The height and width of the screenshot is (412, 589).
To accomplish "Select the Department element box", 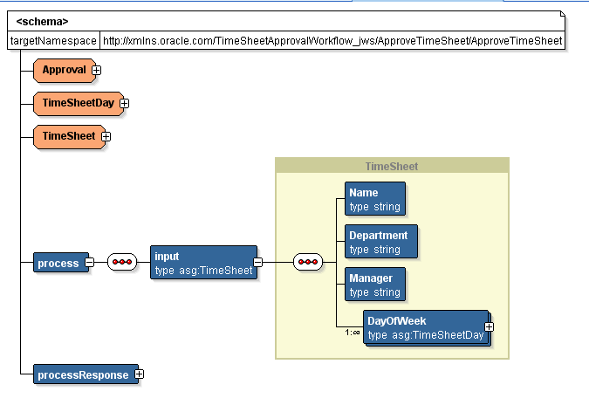I will pos(380,242).
